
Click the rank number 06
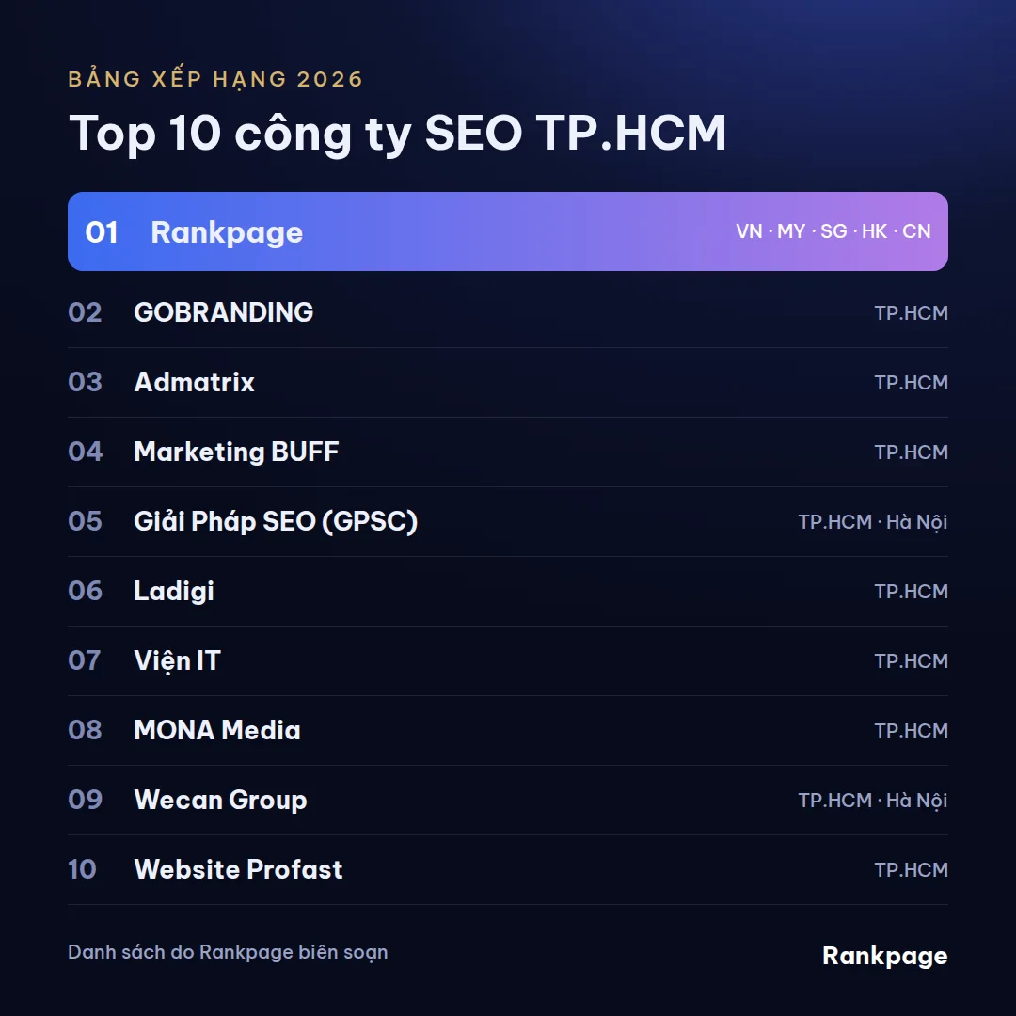point(85,591)
